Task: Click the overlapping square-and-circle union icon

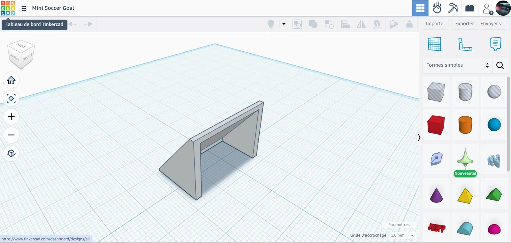Action: pyautogui.click(x=313, y=24)
